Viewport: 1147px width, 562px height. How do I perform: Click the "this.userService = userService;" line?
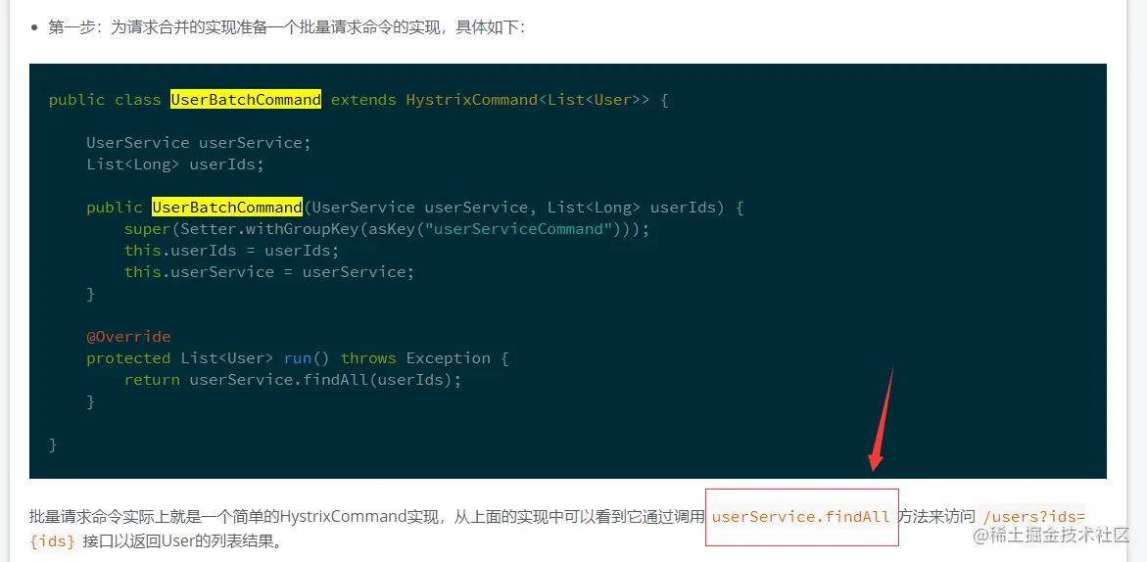(269, 272)
